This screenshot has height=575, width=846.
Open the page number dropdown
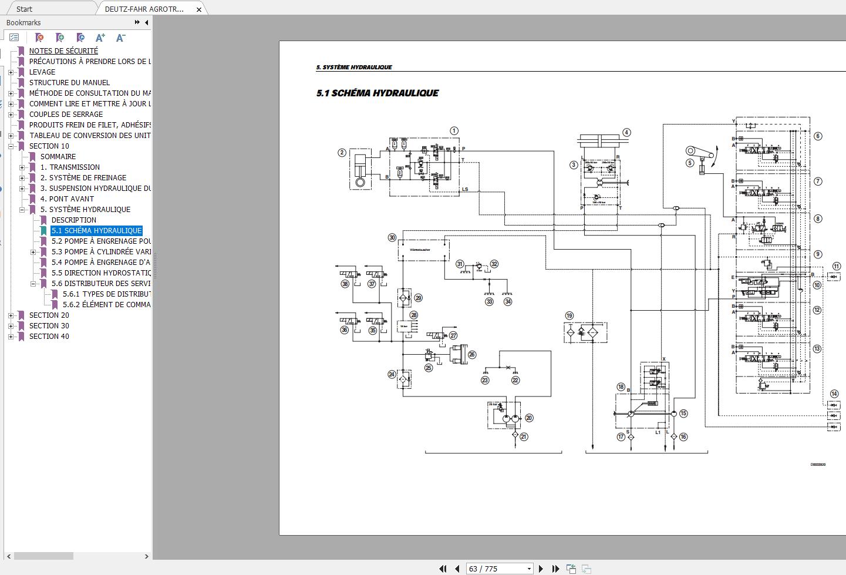tap(529, 569)
